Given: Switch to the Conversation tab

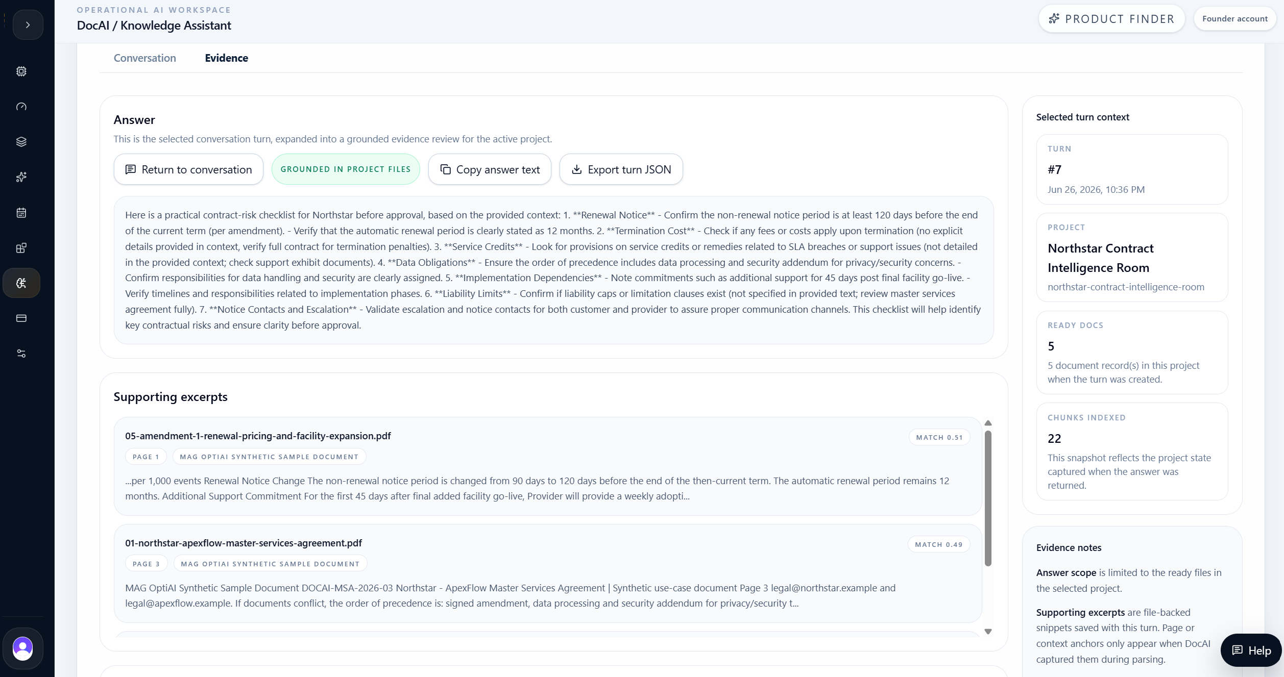Looking at the screenshot, I should pyautogui.click(x=145, y=58).
